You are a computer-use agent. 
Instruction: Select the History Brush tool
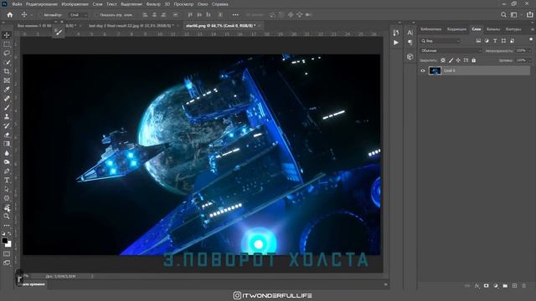7,125
